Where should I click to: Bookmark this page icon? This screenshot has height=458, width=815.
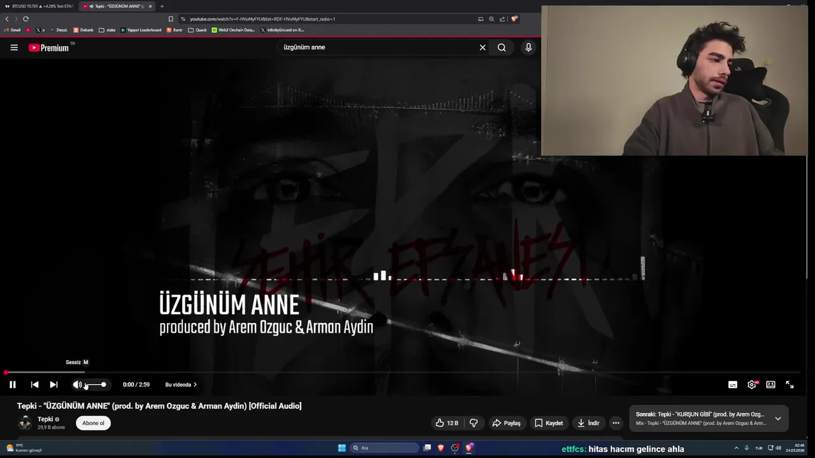click(x=171, y=19)
